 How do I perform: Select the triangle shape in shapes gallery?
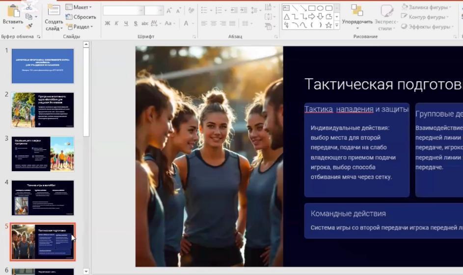(286, 17)
